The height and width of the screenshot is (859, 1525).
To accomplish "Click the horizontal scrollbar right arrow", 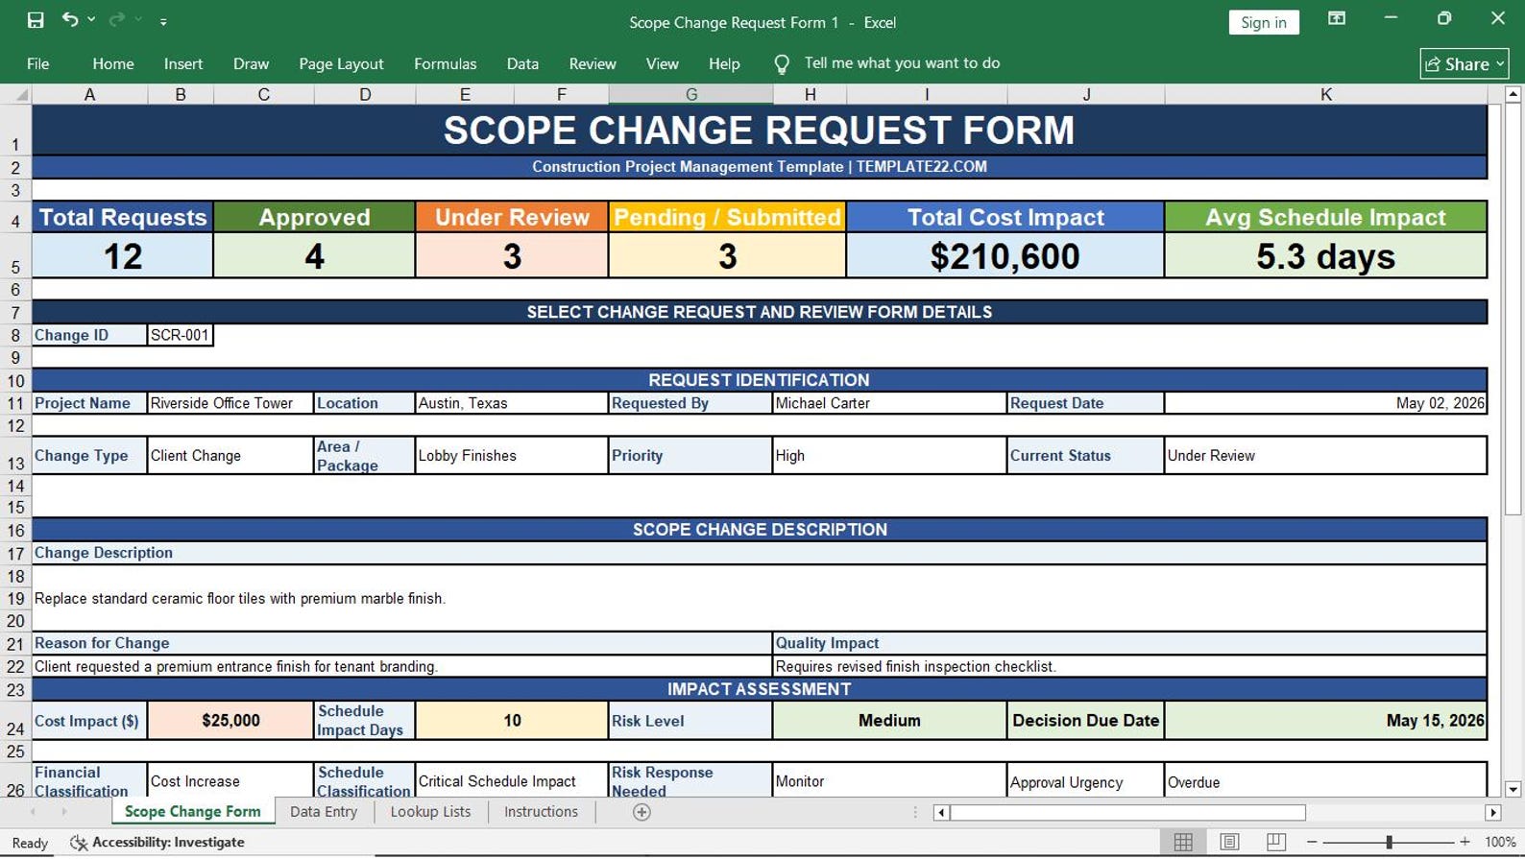I will click(x=1493, y=812).
